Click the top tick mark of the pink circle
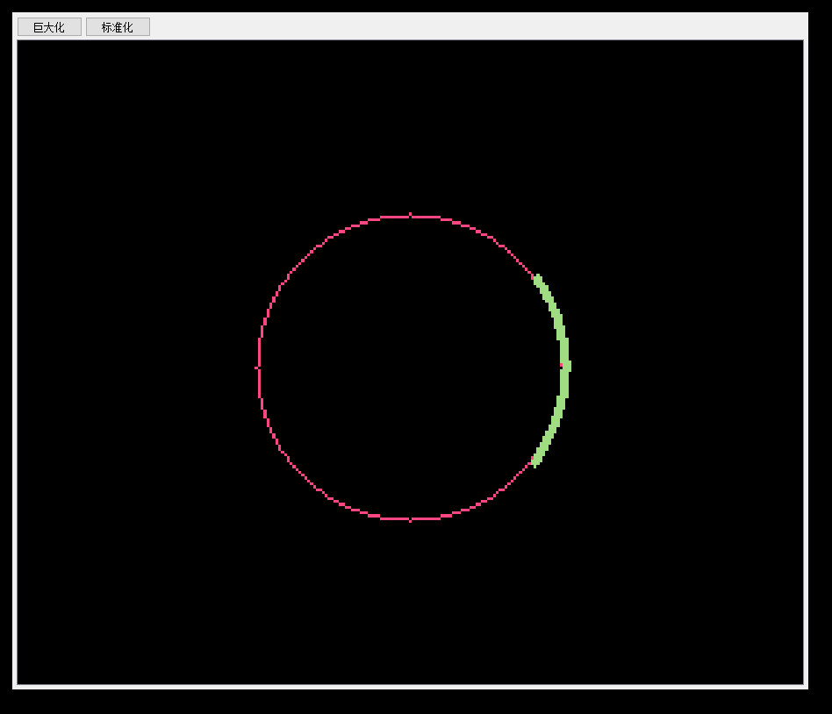Screen dimensions: 832x714 coord(410,215)
